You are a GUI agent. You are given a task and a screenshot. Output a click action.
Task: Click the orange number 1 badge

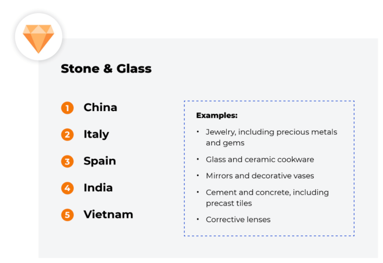coord(67,108)
